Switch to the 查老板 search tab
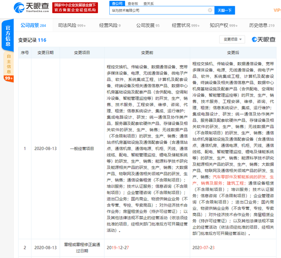This screenshot has height=258, width=281. pyautogui.click(x=133, y=3)
